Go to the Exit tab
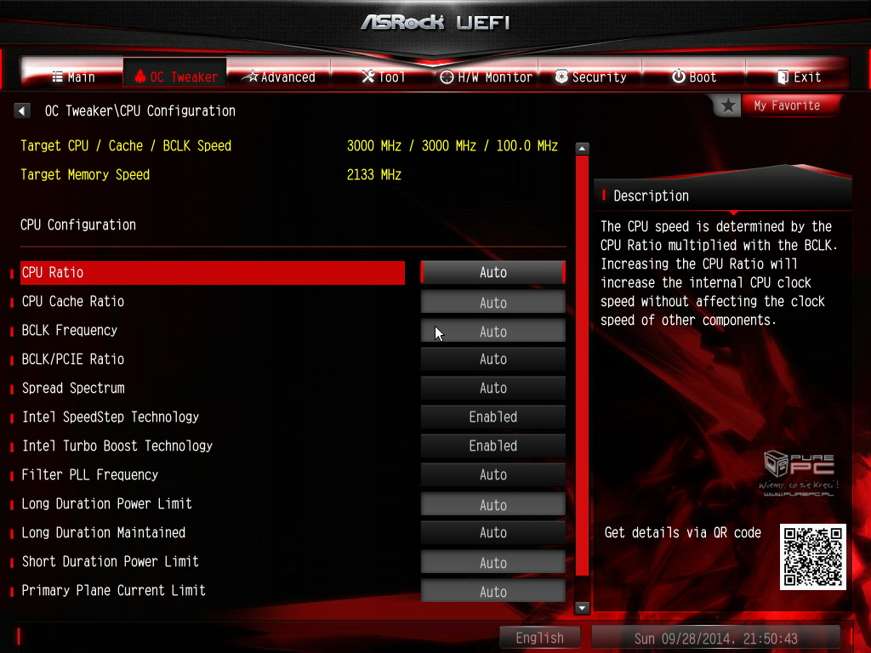 798,77
